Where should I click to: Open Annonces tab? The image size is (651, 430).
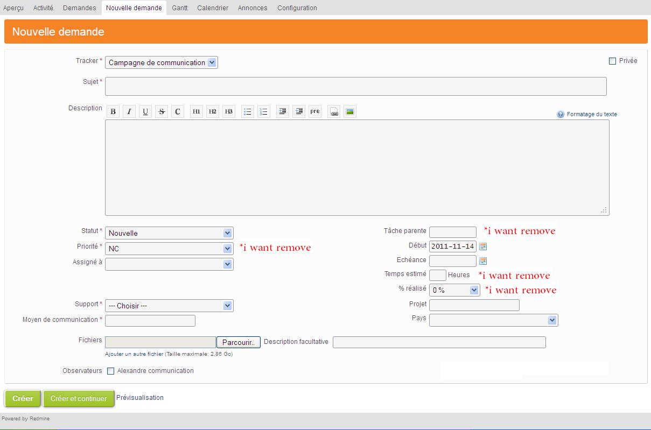tap(253, 8)
